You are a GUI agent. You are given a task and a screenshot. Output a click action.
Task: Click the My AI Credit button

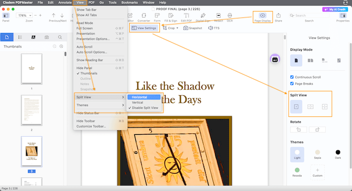coord(335,10)
